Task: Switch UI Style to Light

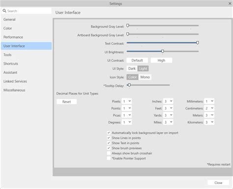Action: (143, 69)
